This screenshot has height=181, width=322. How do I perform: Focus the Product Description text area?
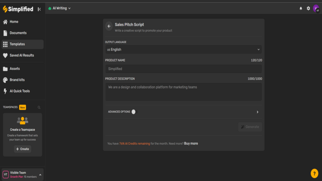[183, 92]
